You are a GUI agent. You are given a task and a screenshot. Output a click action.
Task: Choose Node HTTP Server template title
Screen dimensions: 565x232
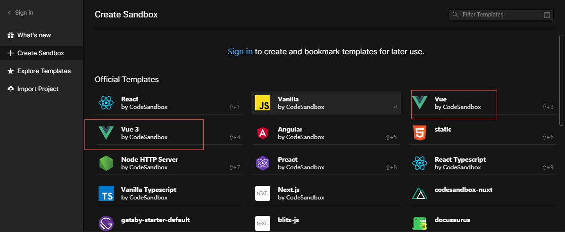tap(150, 159)
